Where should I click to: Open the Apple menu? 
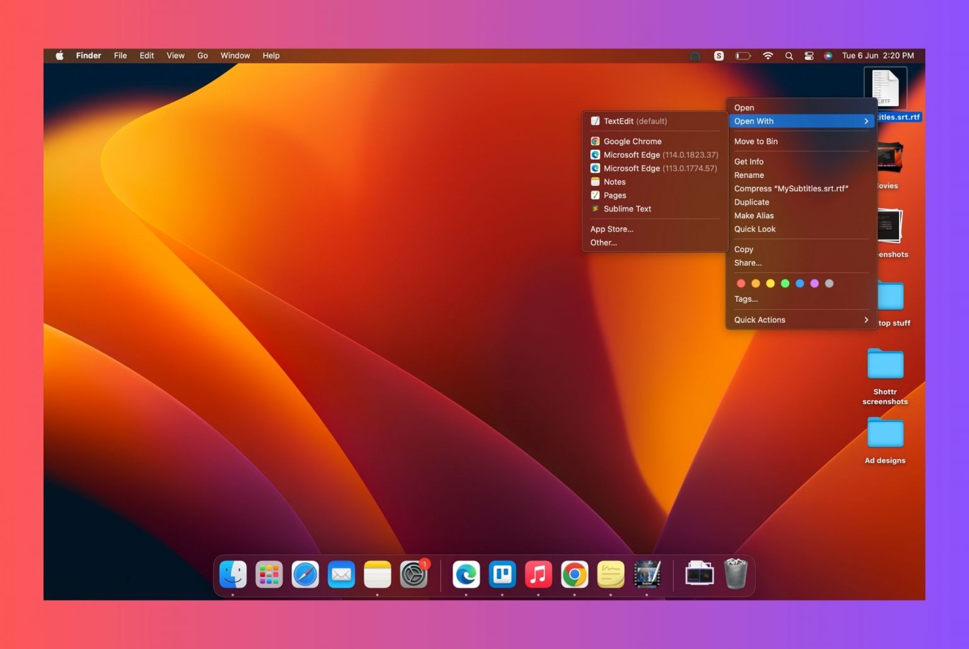(x=59, y=56)
